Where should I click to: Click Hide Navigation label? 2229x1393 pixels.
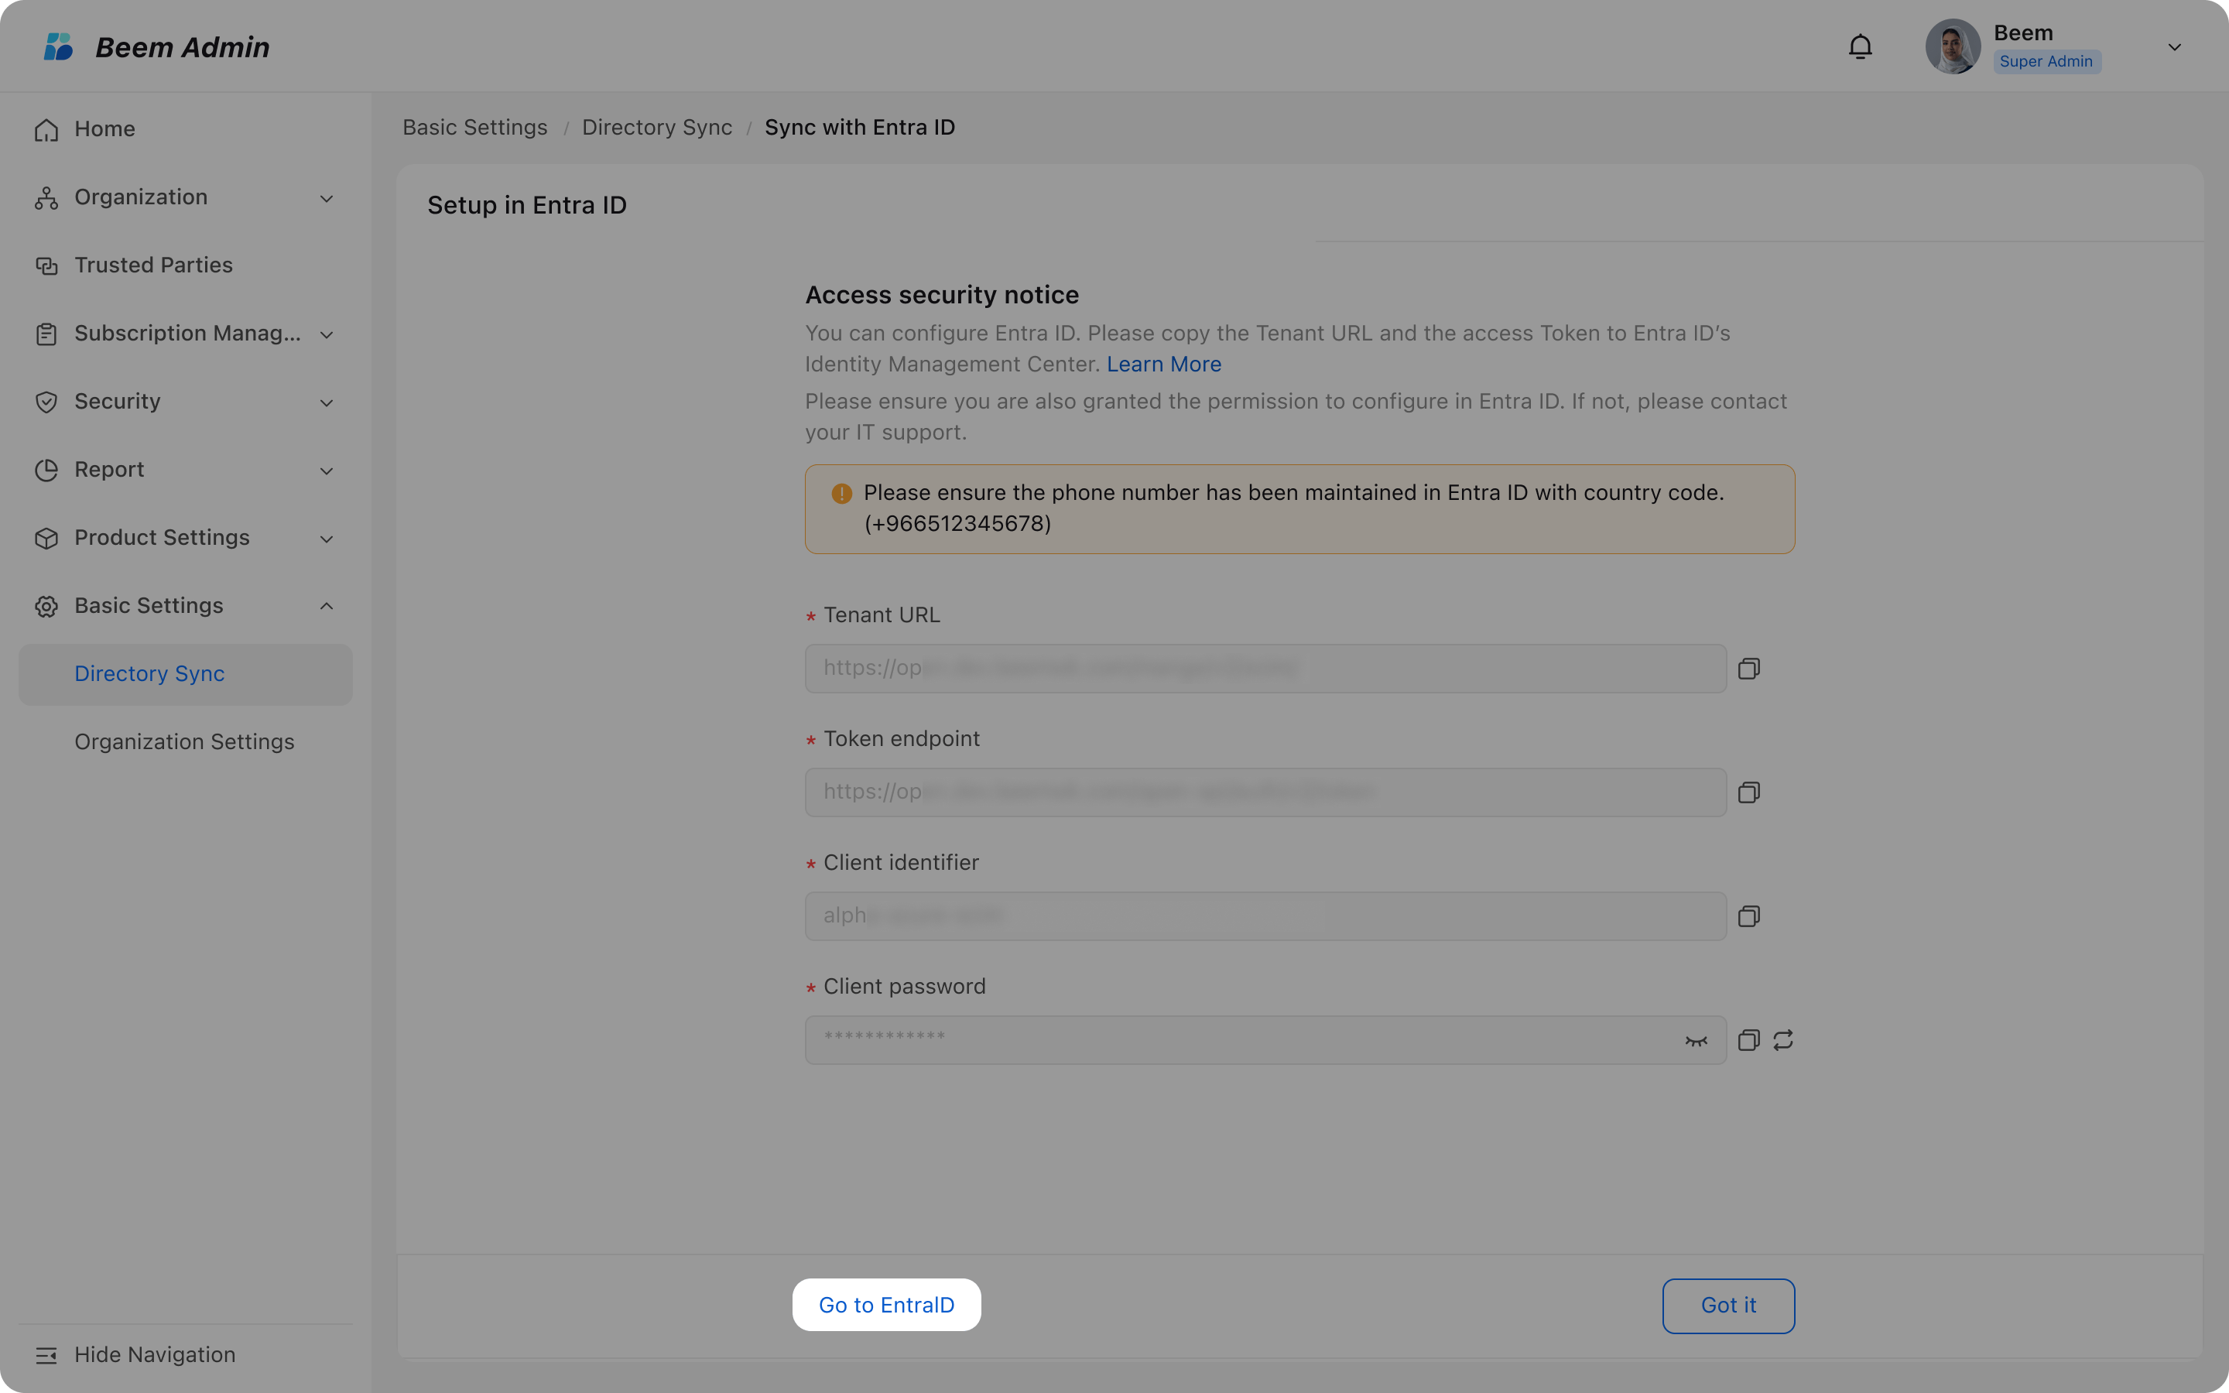[155, 1355]
